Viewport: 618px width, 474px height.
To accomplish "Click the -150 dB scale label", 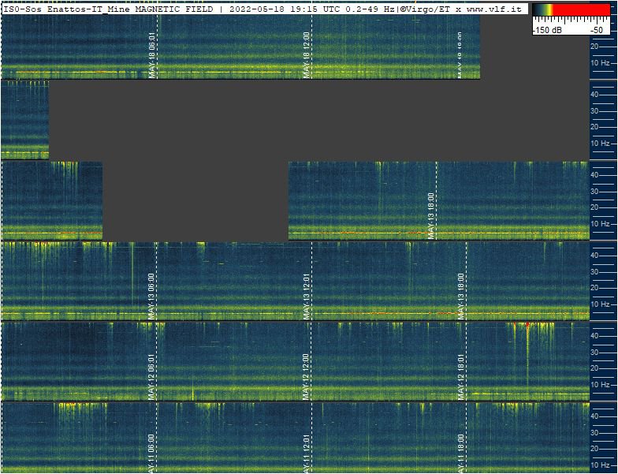I will coord(546,29).
